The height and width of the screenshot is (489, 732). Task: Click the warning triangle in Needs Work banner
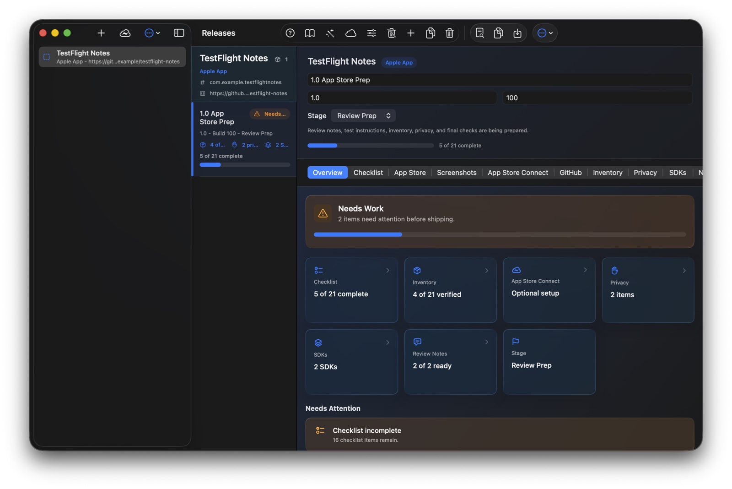coord(323,213)
